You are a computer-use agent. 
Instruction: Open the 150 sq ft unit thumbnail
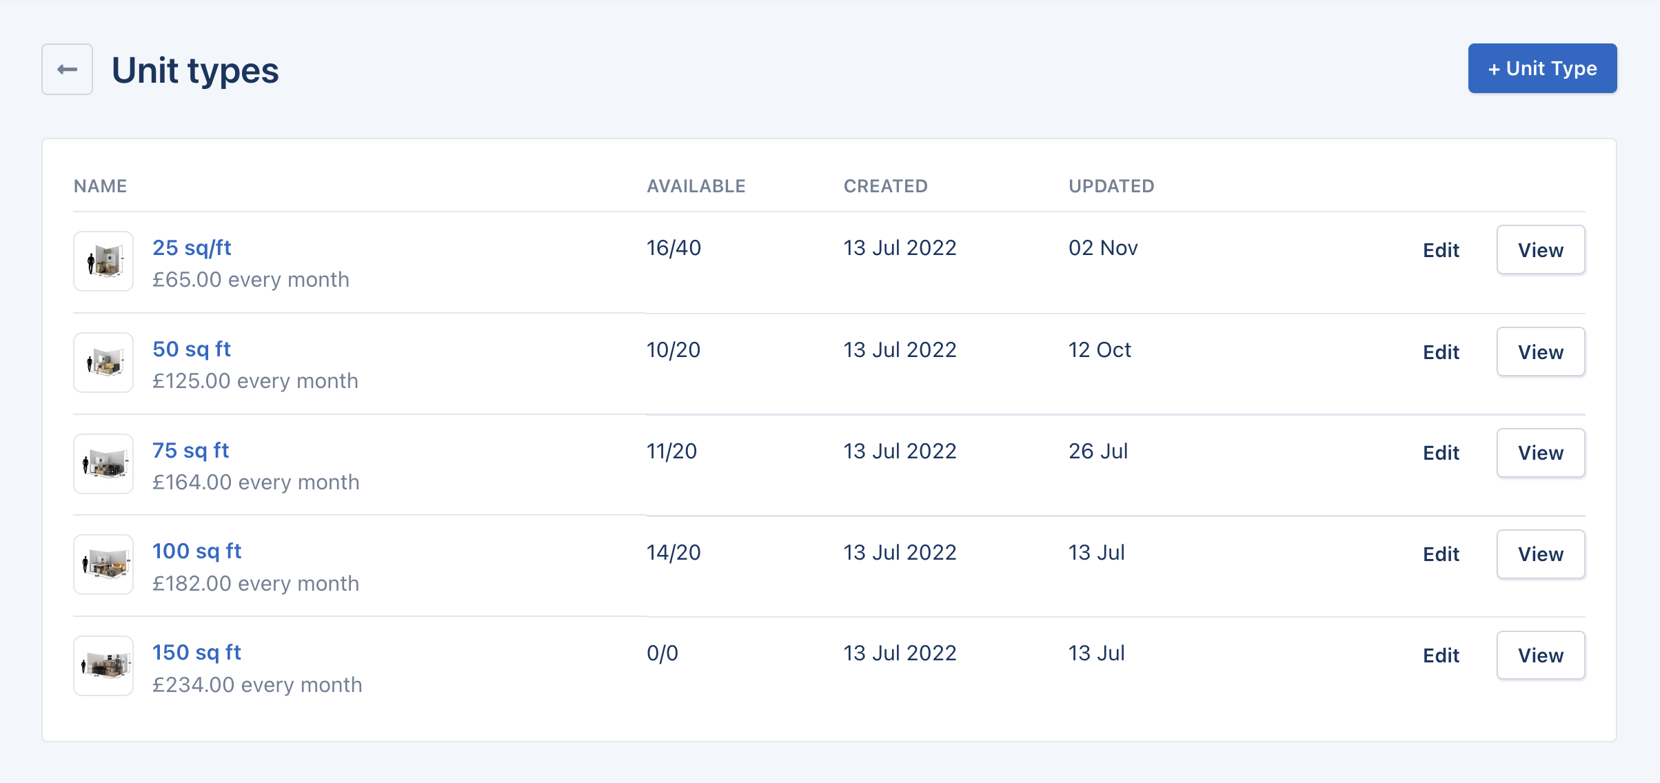pos(103,666)
